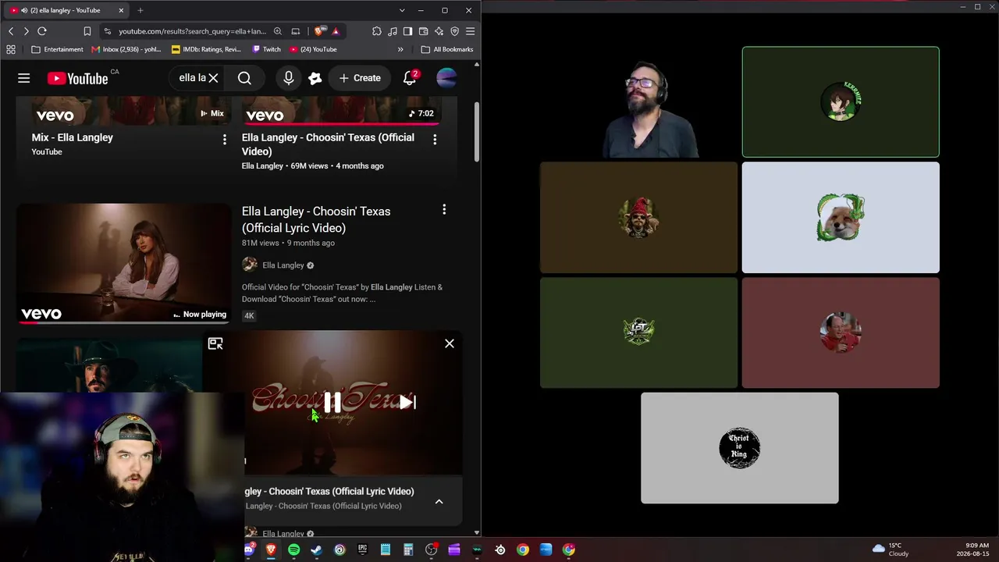Open the YouTube guide hamburger menu
The width and height of the screenshot is (999, 562).
click(24, 78)
